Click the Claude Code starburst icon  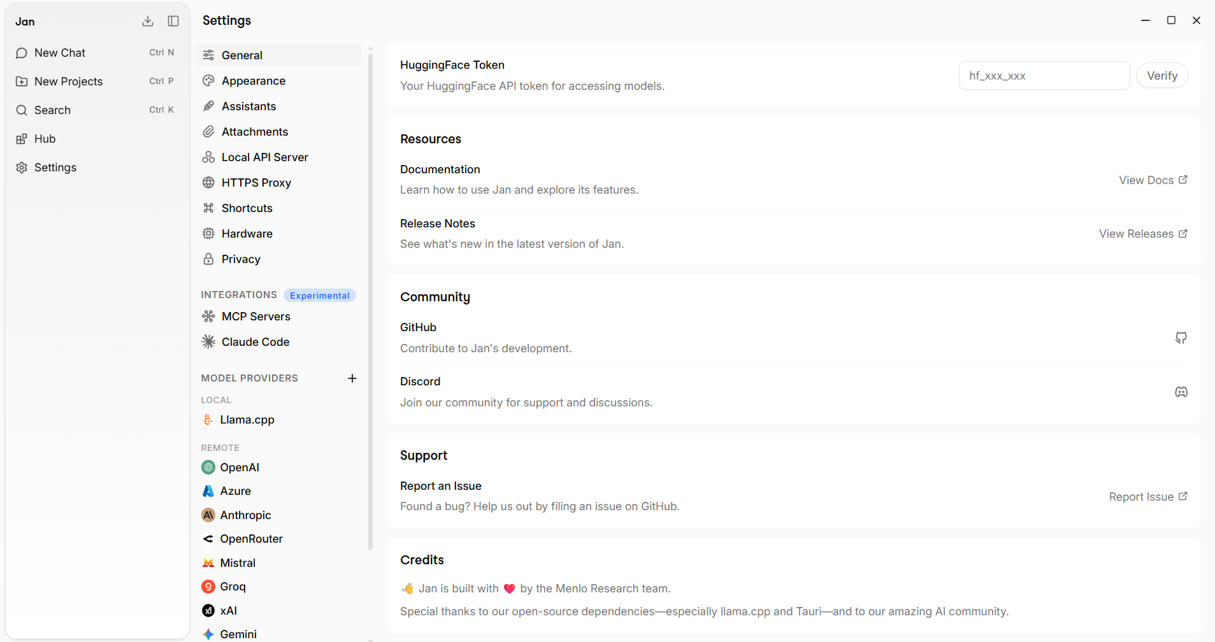tap(208, 342)
